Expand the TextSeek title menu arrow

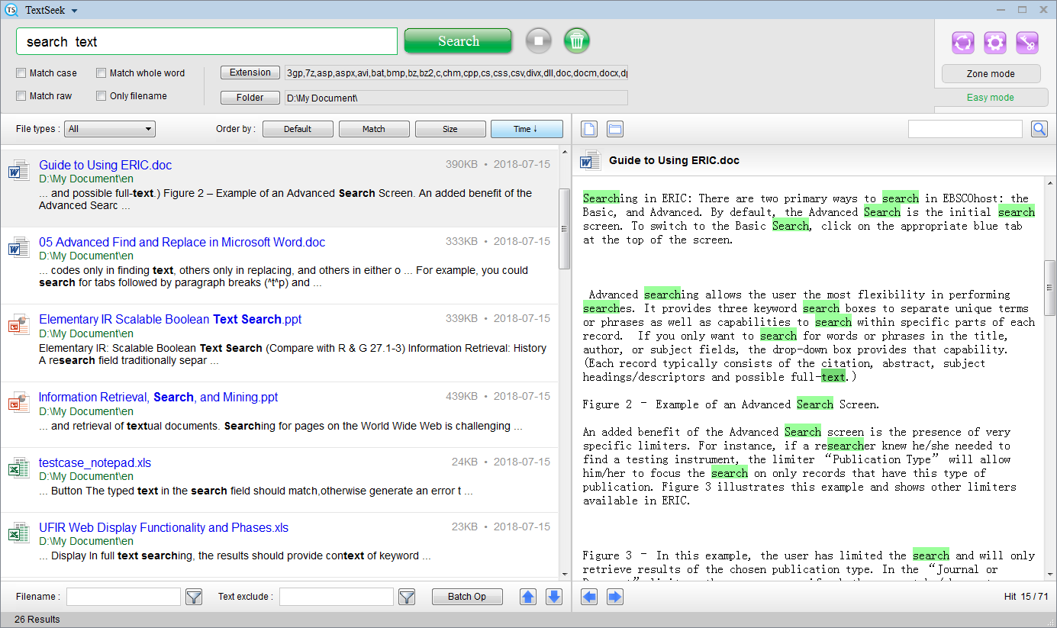coord(74,11)
